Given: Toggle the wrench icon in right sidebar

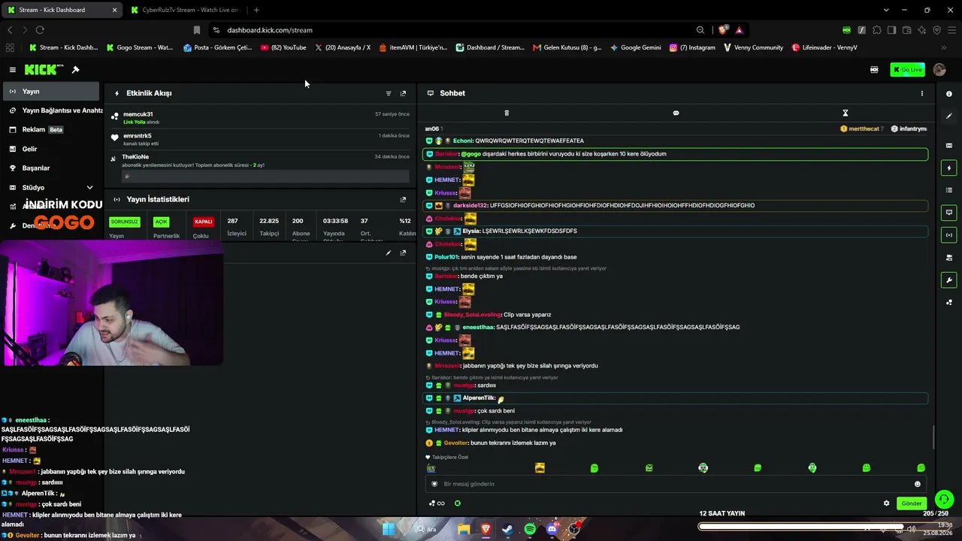Looking at the screenshot, I should click(949, 280).
